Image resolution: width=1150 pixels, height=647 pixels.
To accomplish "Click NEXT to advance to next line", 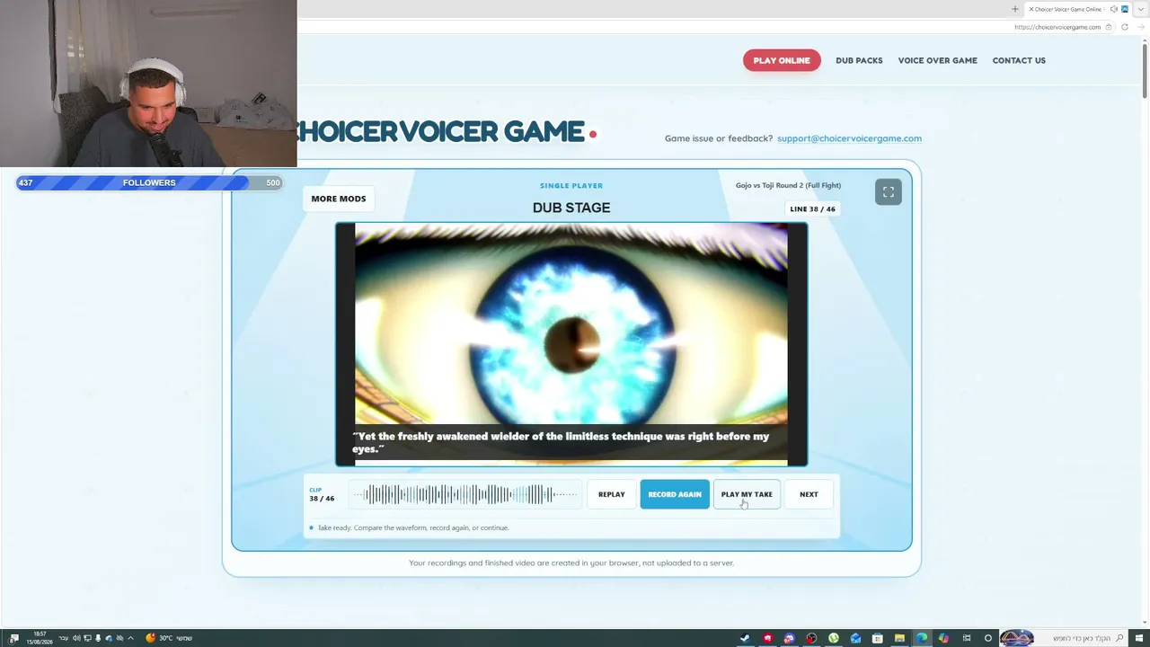I will tap(809, 494).
